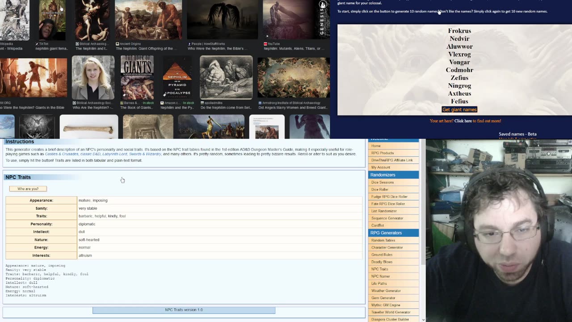Click the Saved names - Beta heading
572x322 pixels.
point(517,134)
